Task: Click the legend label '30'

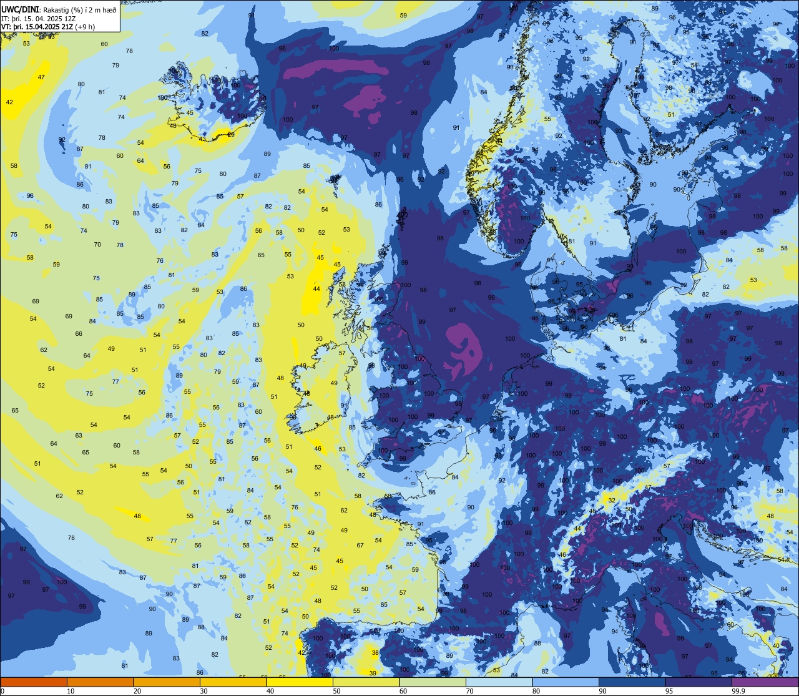Action: point(203,691)
